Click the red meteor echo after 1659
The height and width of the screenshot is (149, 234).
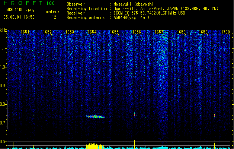click(215, 115)
